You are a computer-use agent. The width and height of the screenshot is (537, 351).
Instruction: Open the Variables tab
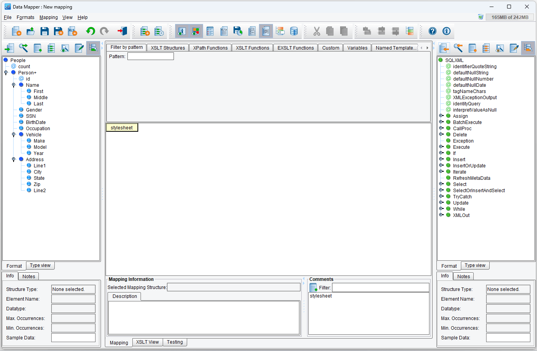click(x=357, y=48)
